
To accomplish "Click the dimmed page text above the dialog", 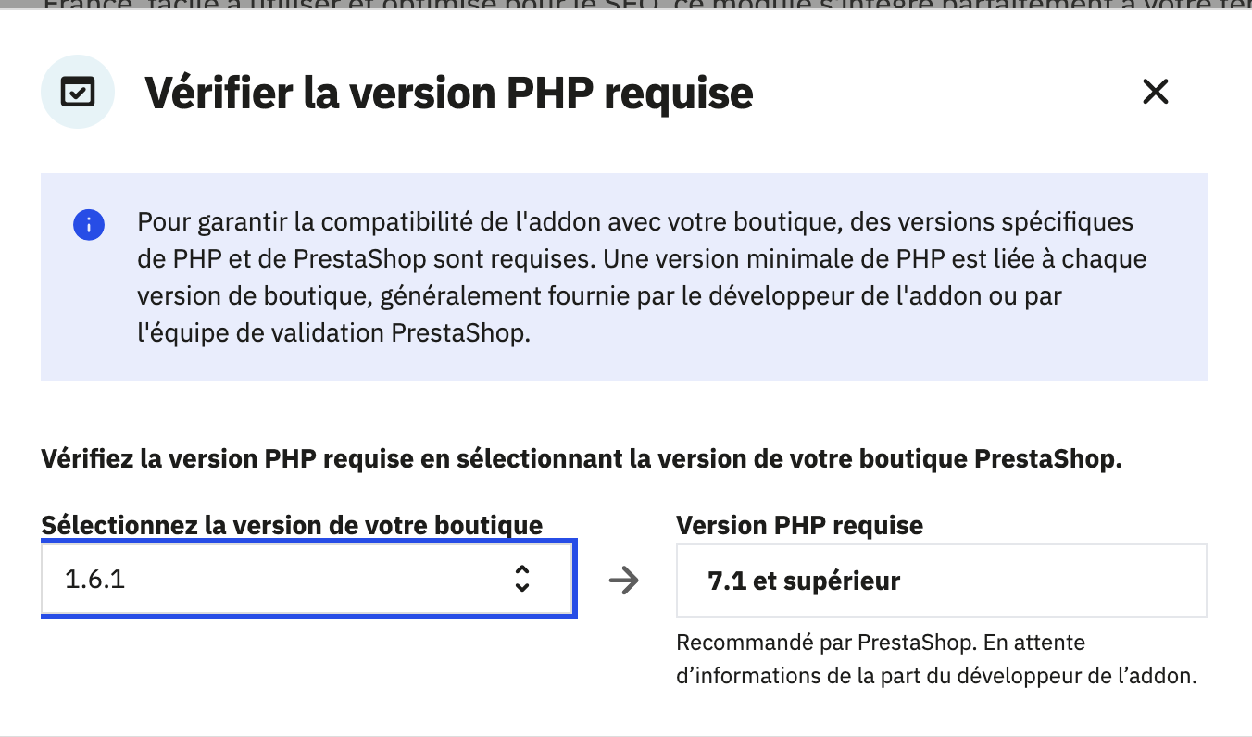I will click(x=626, y=6).
